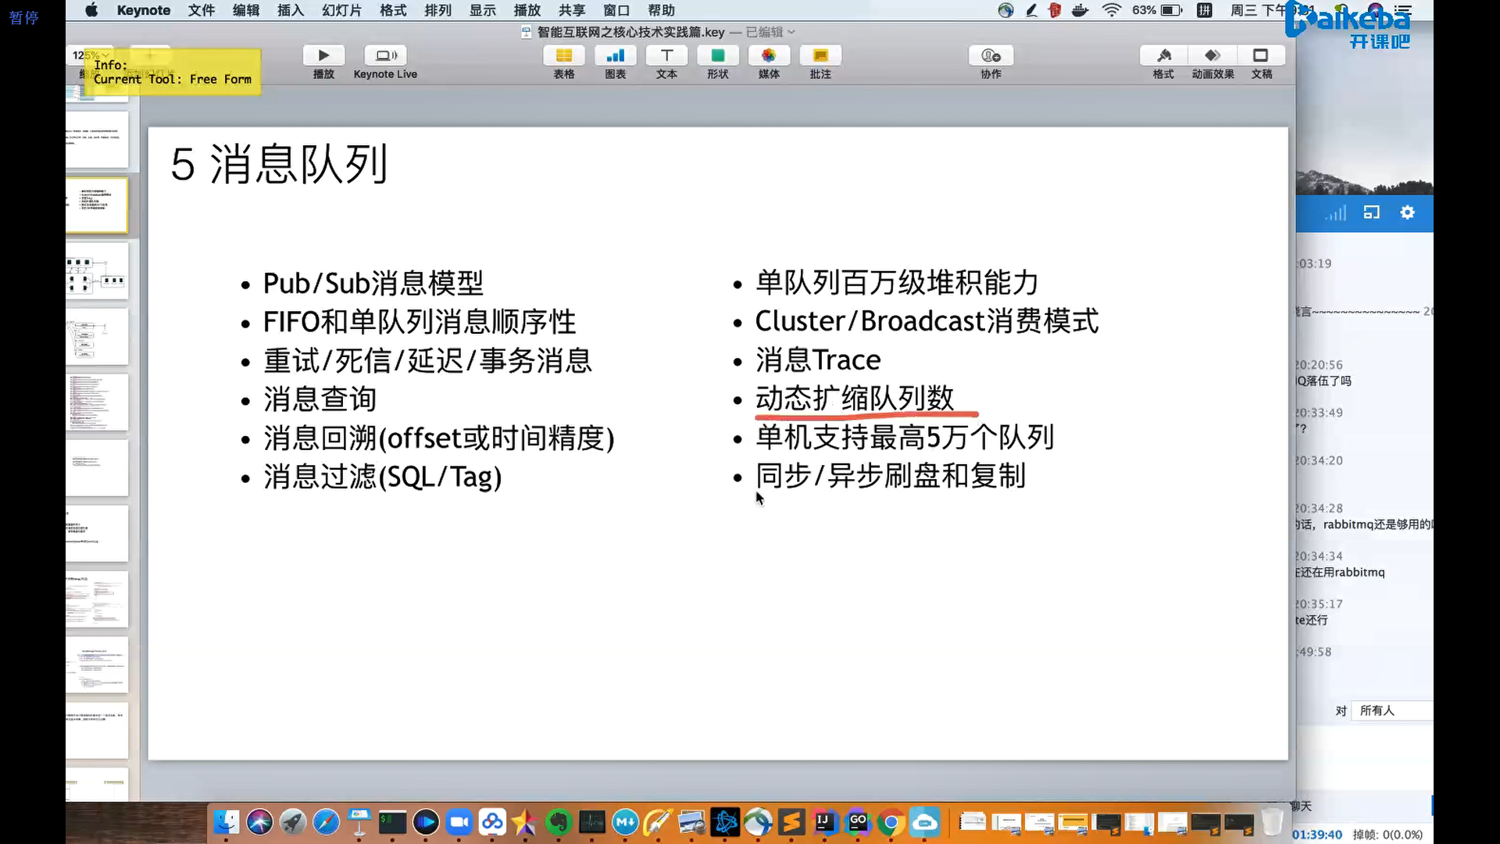Toggle the Document (文稿) inspector panel
The height and width of the screenshot is (844, 1500).
coord(1261,55)
